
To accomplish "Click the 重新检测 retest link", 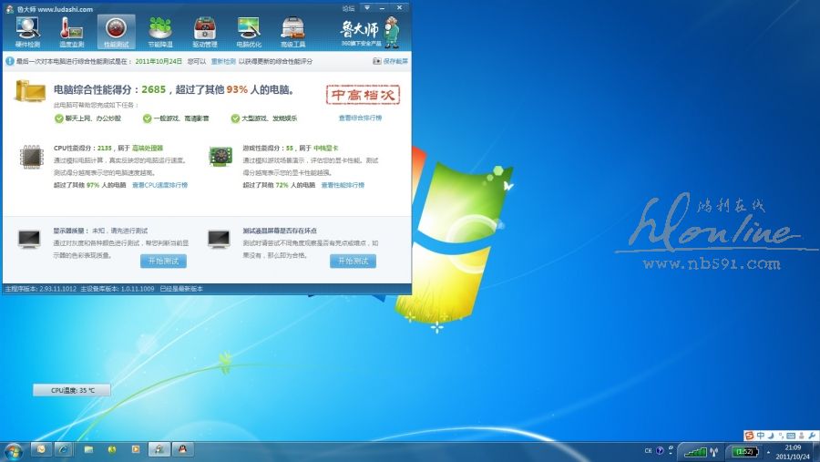I will tap(223, 61).
